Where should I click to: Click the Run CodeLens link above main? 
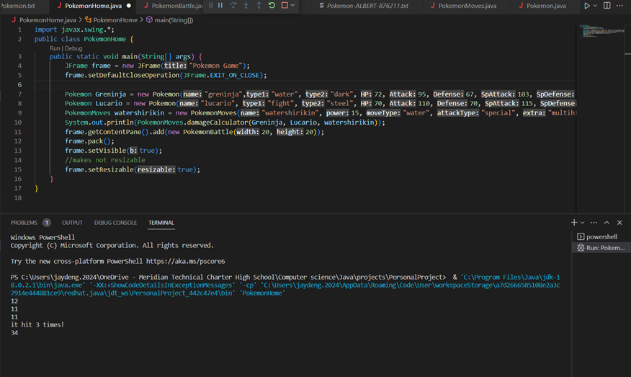click(x=55, y=48)
